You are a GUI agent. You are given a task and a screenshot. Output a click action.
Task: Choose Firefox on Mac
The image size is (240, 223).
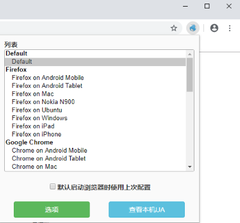click(x=95, y=94)
